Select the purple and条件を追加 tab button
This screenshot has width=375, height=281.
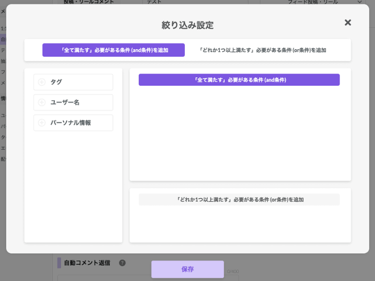click(113, 50)
